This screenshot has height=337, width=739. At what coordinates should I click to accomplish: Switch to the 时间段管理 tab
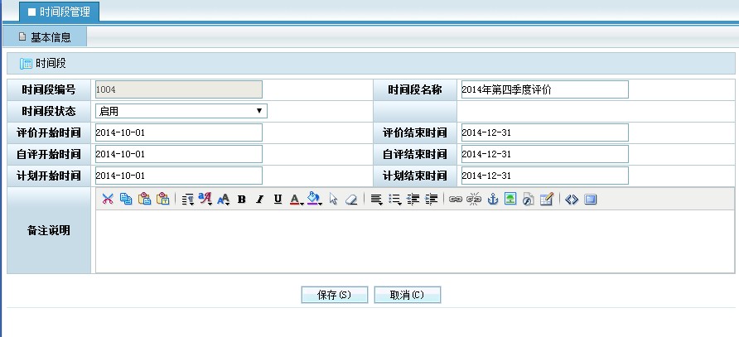pyautogui.click(x=60, y=12)
